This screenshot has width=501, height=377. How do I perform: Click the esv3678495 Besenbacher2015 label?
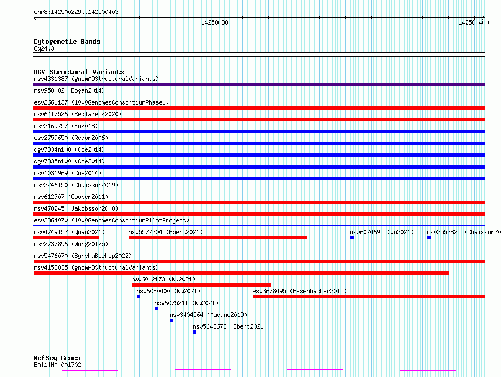[x=299, y=291]
